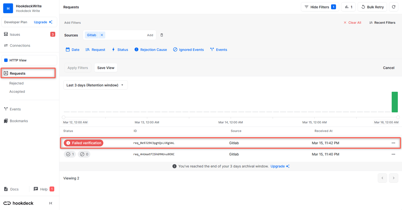Open Bookmarks in the sidebar

click(x=20, y=121)
